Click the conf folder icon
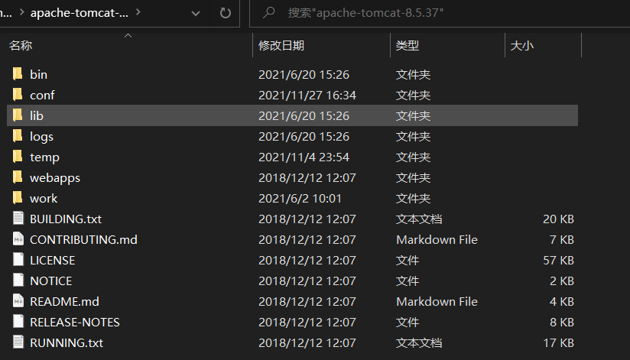Image resolution: width=630 pixels, height=360 pixels. click(x=18, y=95)
